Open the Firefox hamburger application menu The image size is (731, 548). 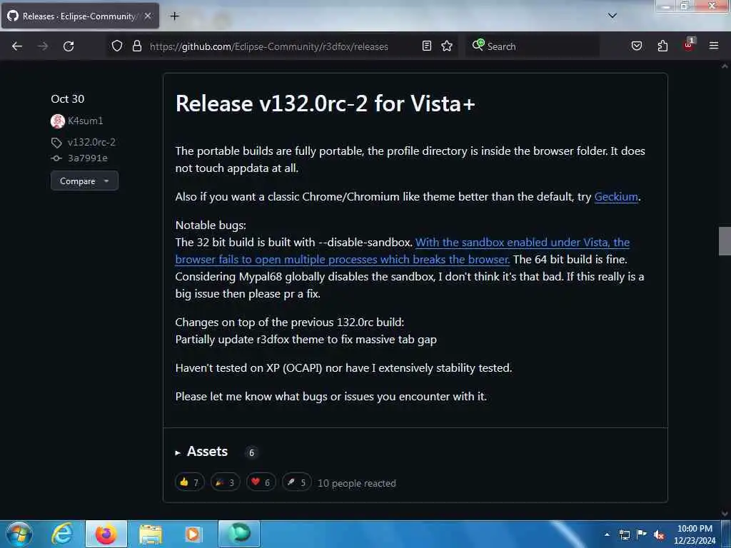(713, 46)
